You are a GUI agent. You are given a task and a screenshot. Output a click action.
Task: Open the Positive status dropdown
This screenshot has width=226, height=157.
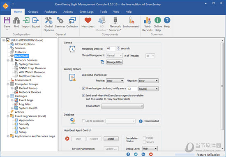tap(115, 81)
